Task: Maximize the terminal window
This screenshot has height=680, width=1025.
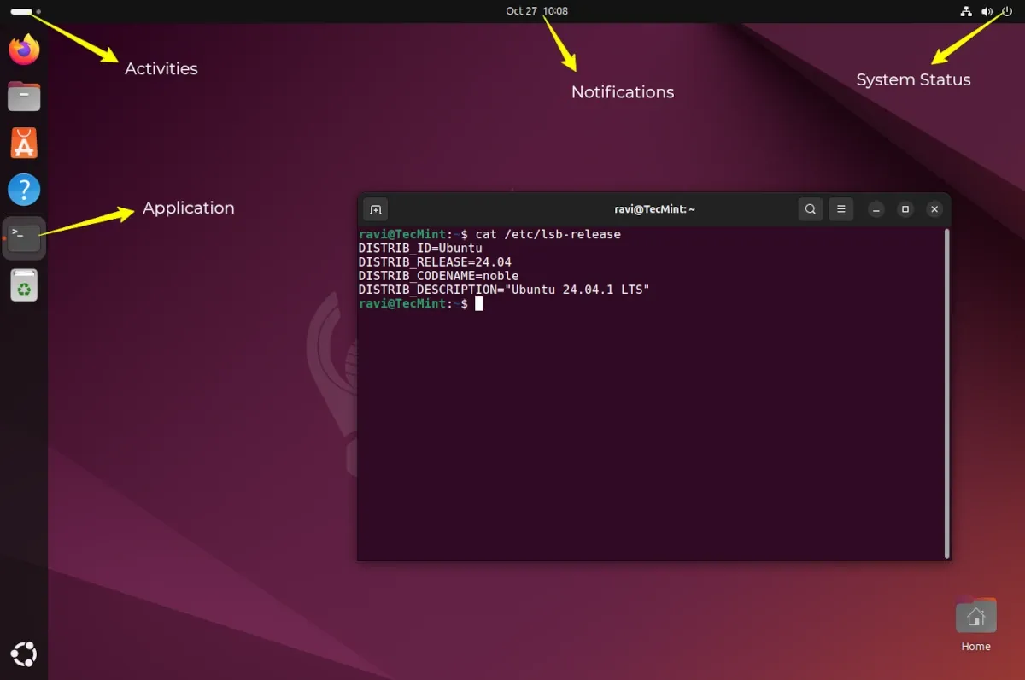Action: (x=905, y=209)
